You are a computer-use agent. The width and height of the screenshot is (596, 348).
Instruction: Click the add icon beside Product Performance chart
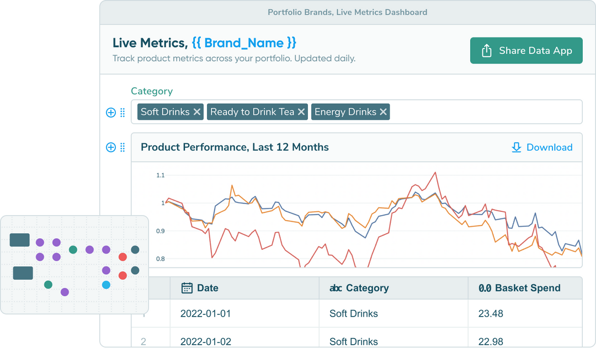pyautogui.click(x=110, y=147)
